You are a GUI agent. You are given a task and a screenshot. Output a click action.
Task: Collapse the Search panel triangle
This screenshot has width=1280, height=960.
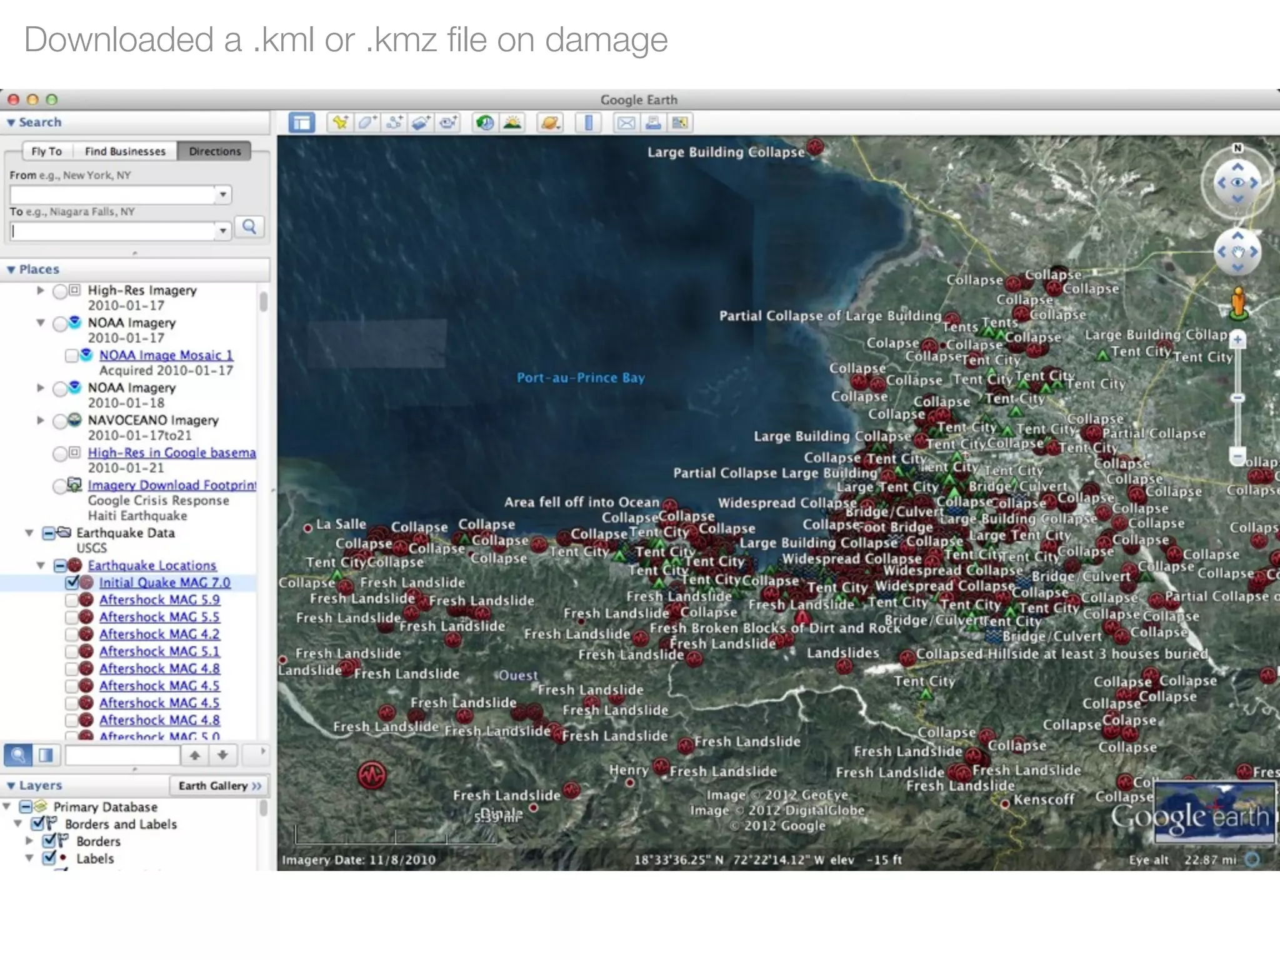(x=11, y=123)
